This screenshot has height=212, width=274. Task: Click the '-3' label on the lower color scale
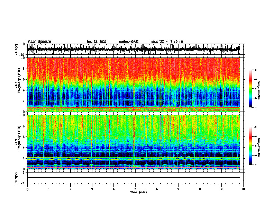(x=255, y=127)
